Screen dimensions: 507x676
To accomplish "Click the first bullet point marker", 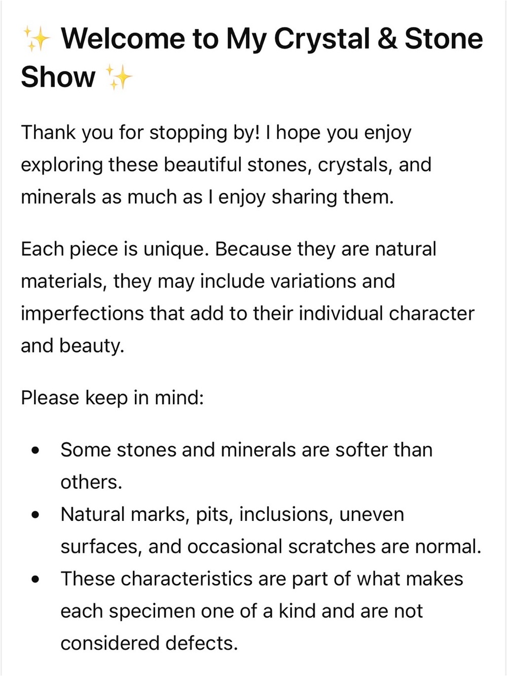I will tap(35, 450).
